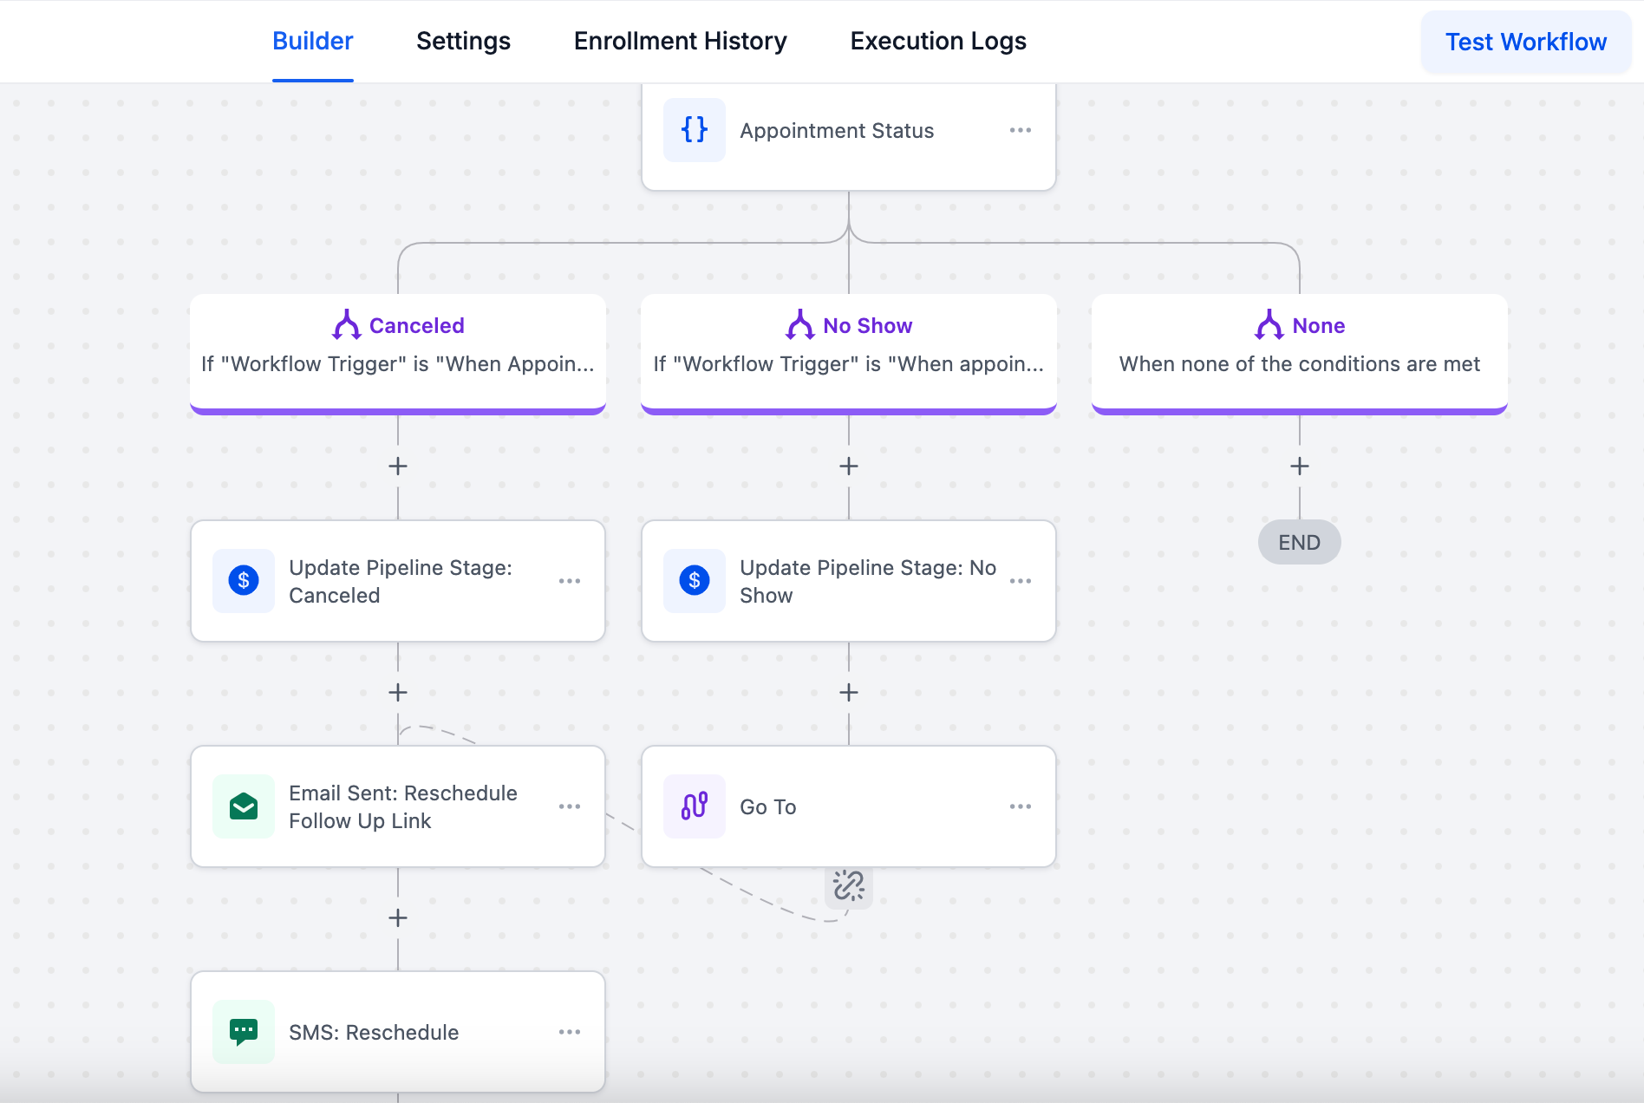
Task: Click the Canceled branch fork icon
Action: click(347, 325)
